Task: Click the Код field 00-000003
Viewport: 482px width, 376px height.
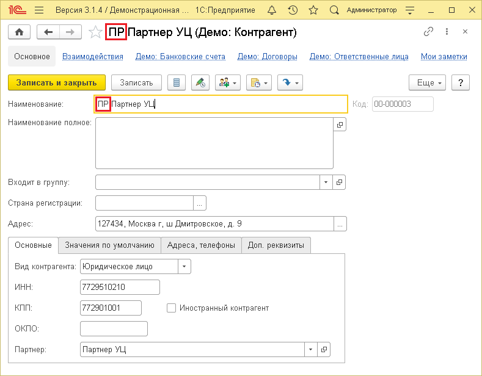Action: click(403, 104)
